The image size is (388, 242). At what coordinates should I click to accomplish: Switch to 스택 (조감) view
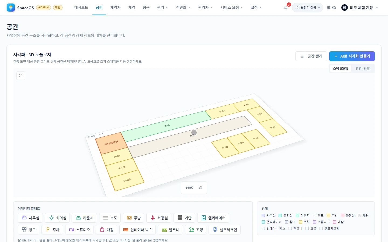tap(341, 68)
